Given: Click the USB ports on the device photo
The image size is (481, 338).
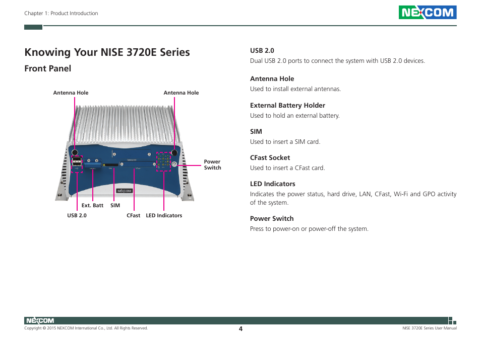Looking at the screenshot, I should [77, 162].
